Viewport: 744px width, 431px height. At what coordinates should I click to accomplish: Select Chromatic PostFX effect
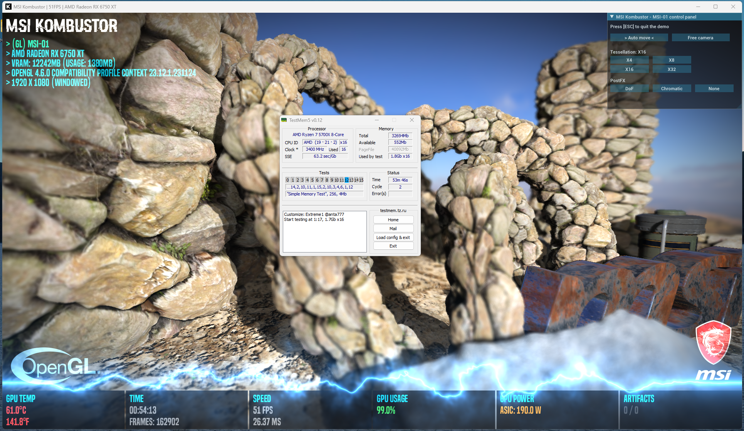coord(672,89)
